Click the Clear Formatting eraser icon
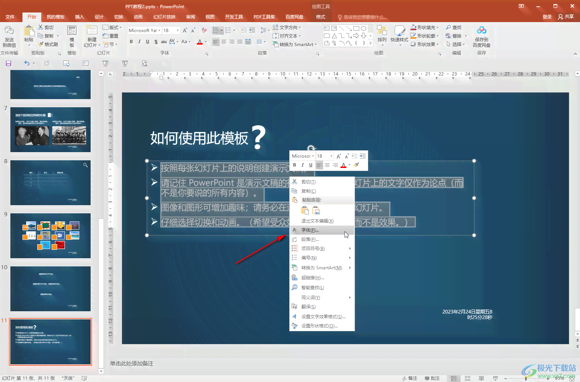 pyautogui.click(x=205, y=31)
